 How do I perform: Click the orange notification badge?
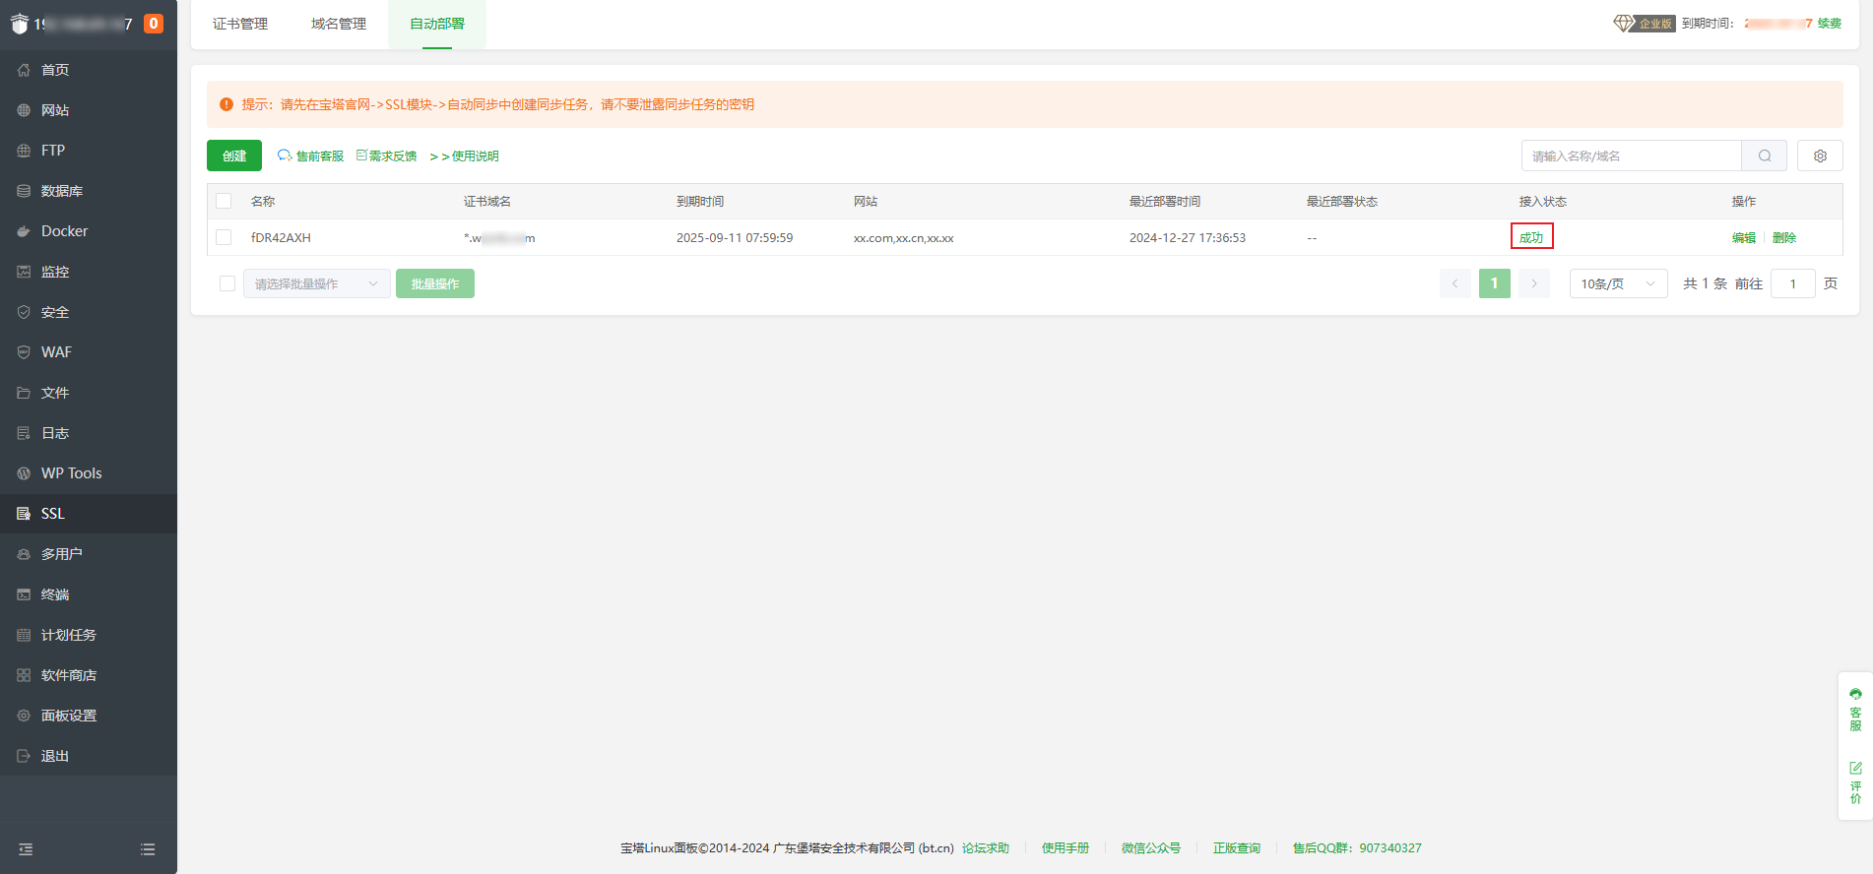point(154,24)
